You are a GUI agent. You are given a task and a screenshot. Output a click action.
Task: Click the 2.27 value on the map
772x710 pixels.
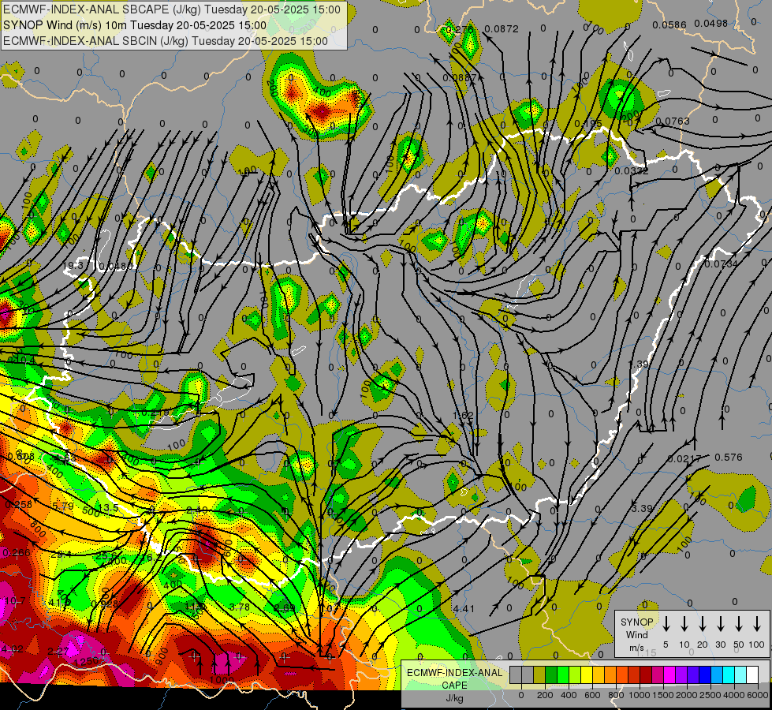click(x=58, y=652)
